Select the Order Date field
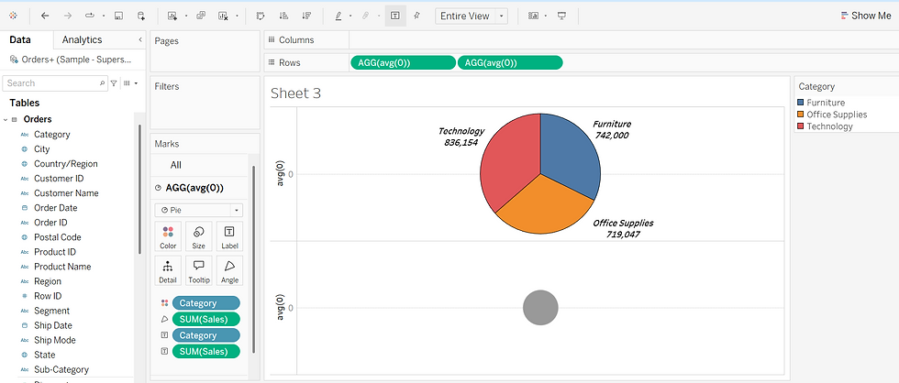Screen dimensions: 899x383 coord(55,208)
